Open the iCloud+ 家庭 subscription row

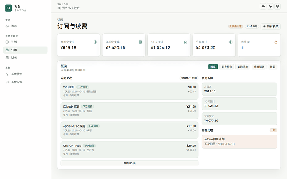tap(129, 110)
